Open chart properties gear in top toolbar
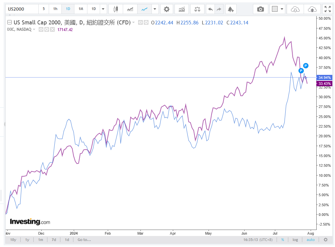335x247 pixels. [x=166, y=9]
